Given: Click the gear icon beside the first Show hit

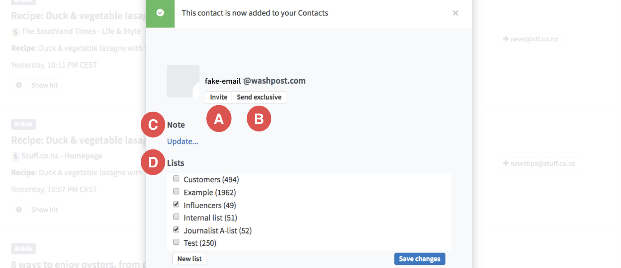Looking at the screenshot, I should pyautogui.click(x=19, y=85).
